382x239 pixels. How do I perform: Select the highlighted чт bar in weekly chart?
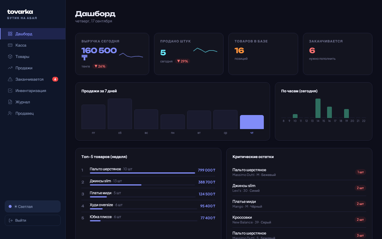coord(252,122)
